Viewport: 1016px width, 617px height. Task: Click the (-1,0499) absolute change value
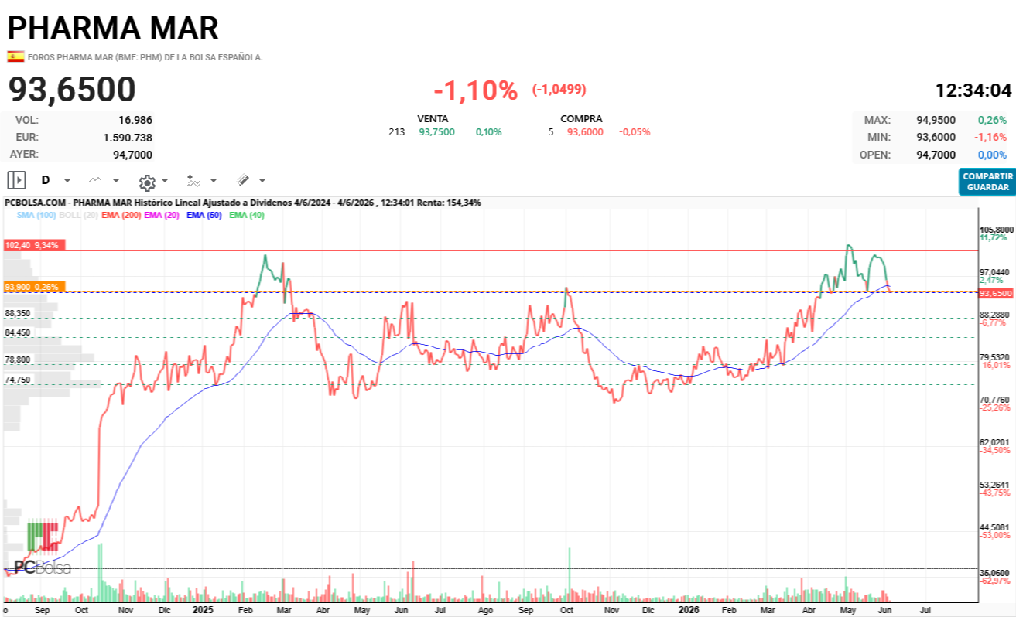[x=559, y=90]
